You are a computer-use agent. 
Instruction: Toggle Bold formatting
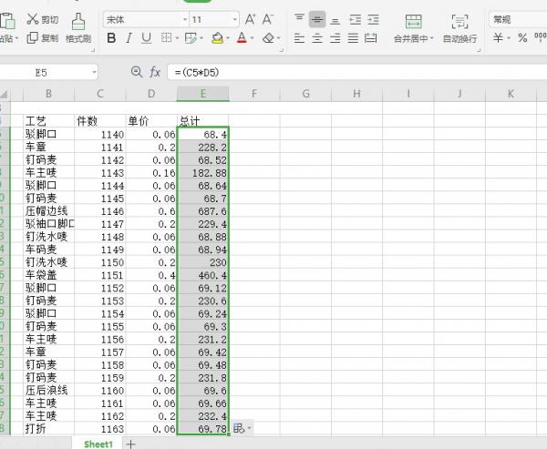tap(111, 37)
